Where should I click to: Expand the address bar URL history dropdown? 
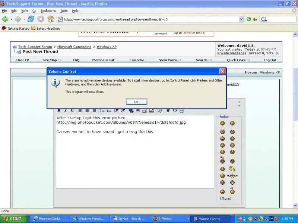tap(241, 19)
